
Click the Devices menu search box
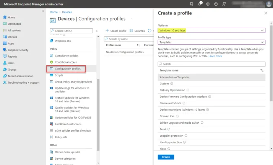pos(71,31)
